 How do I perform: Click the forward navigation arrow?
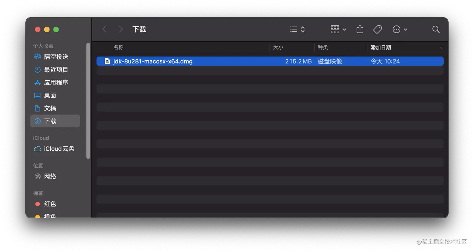coord(121,29)
